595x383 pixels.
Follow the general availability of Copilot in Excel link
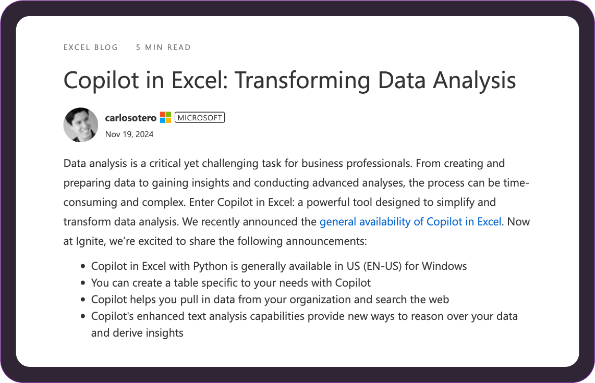(410, 221)
